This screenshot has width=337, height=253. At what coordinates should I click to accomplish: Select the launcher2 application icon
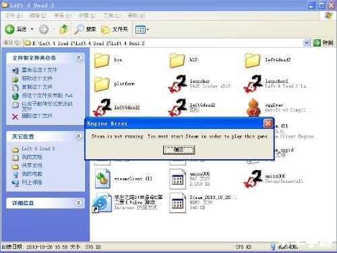pyautogui.click(x=253, y=84)
